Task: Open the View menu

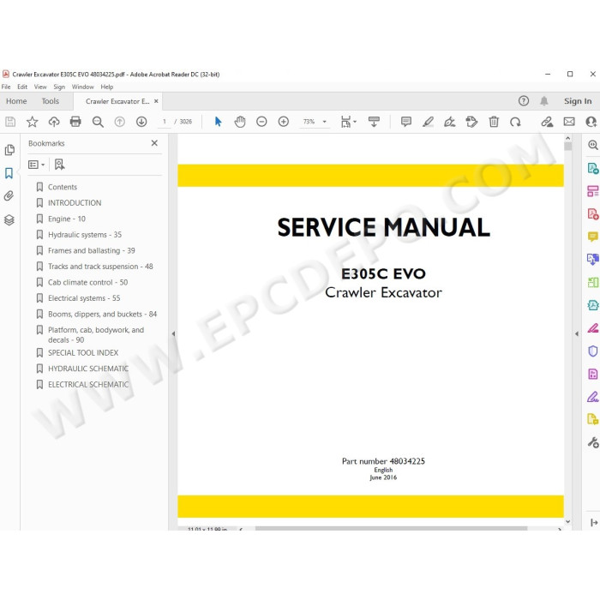Action: (x=40, y=87)
